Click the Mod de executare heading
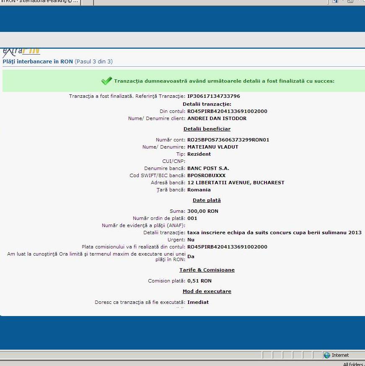Screen dimensions: 365x366 pyautogui.click(x=207, y=291)
